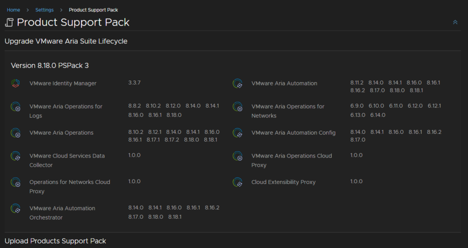Click the VMware Aria Automation label
Image resolution: width=468 pixels, height=248 pixels.
click(x=284, y=83)
